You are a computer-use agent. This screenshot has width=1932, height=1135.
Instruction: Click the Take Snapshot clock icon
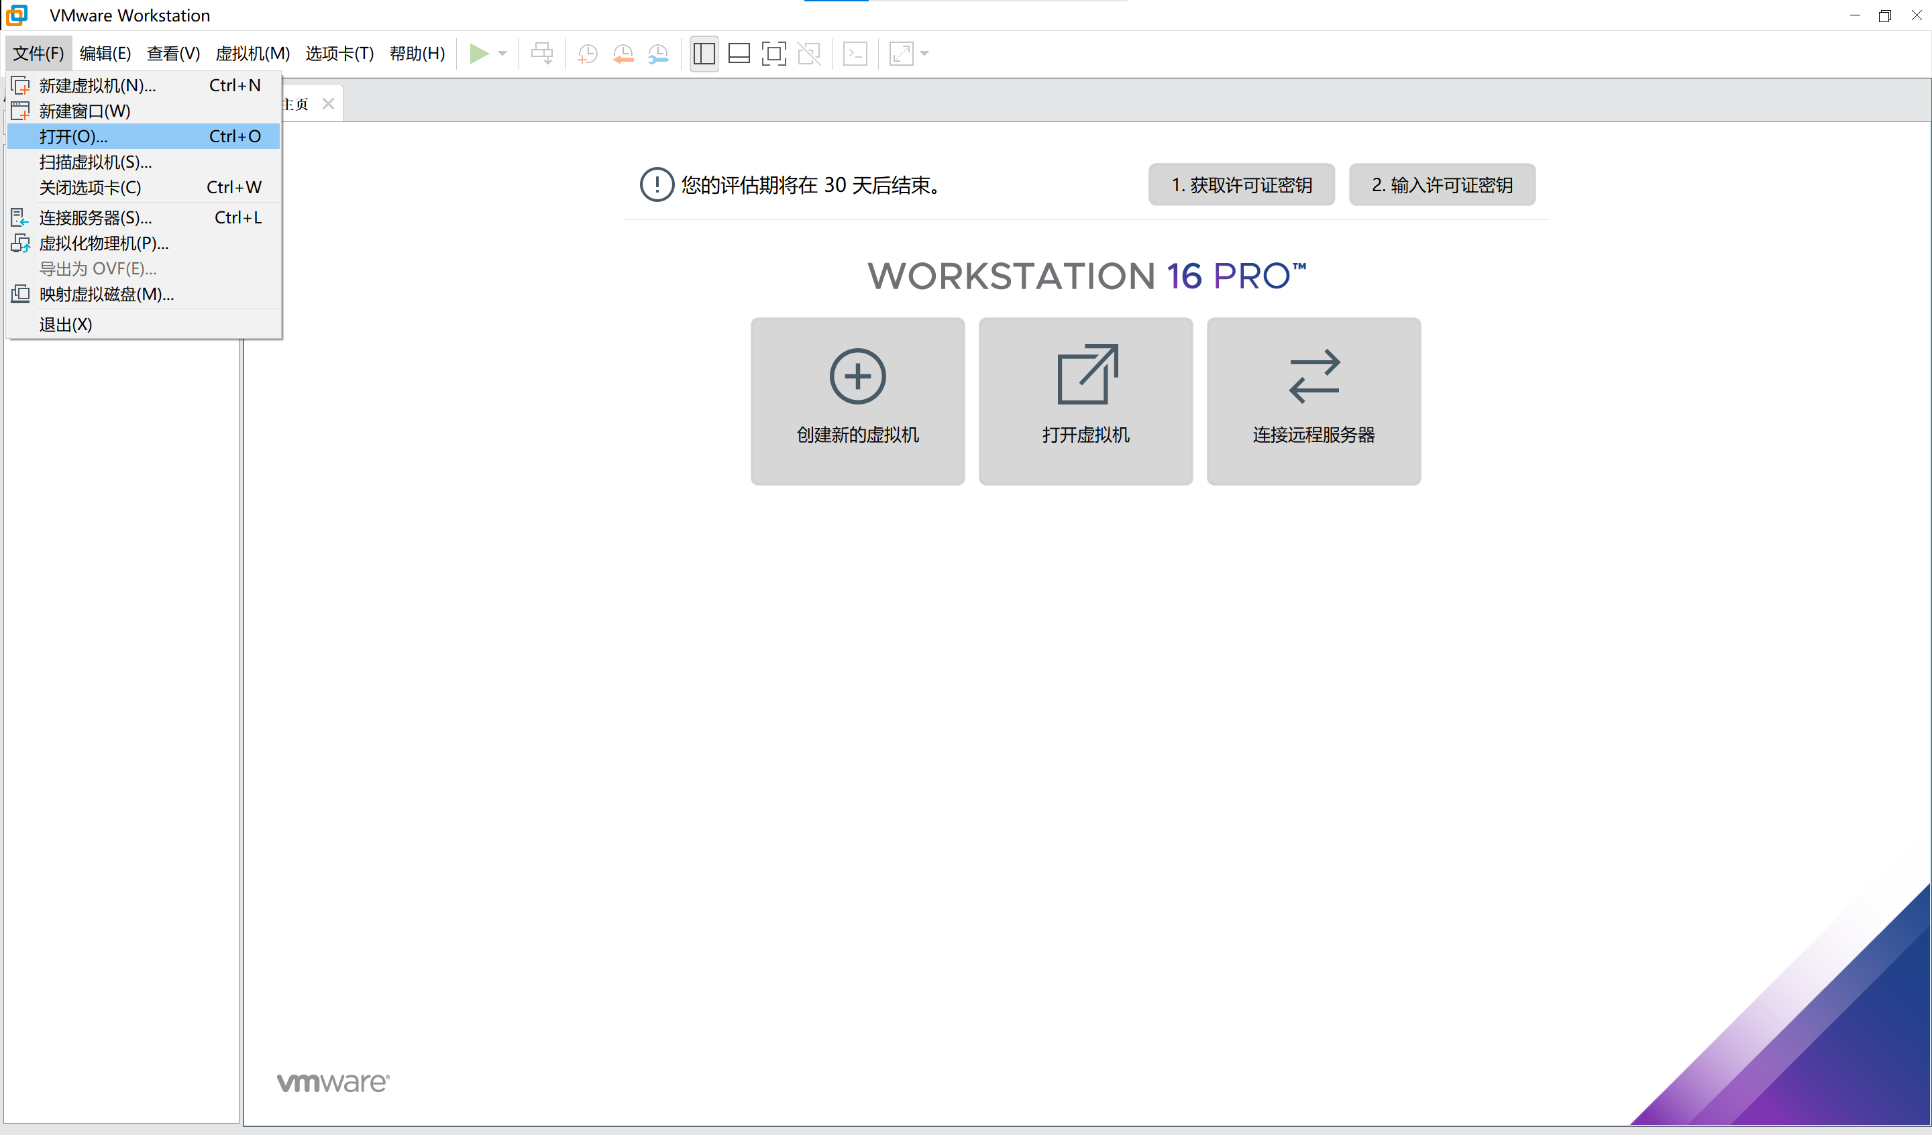588,54
